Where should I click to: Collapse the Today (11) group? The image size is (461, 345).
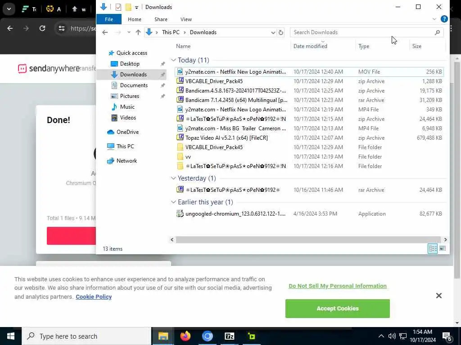click(173, 60)
